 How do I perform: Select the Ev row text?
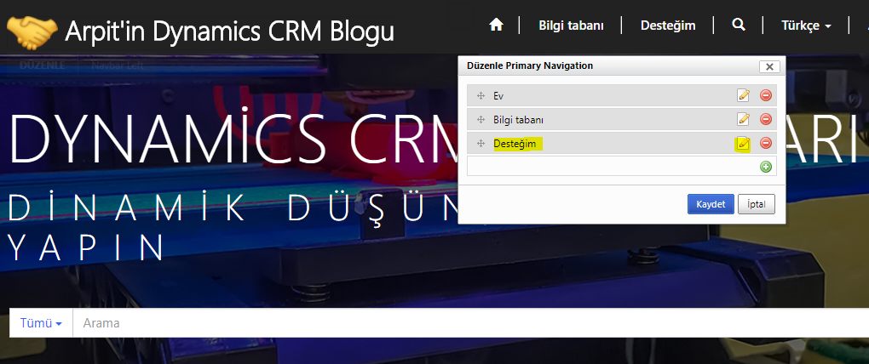[x=498, y=96]
